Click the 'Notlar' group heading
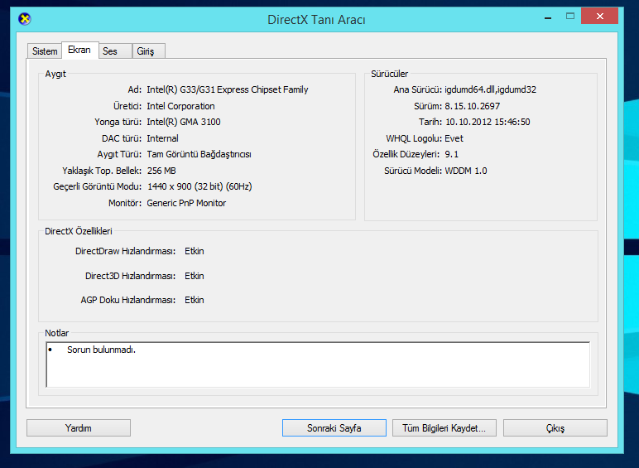 [x=56, y=333]
